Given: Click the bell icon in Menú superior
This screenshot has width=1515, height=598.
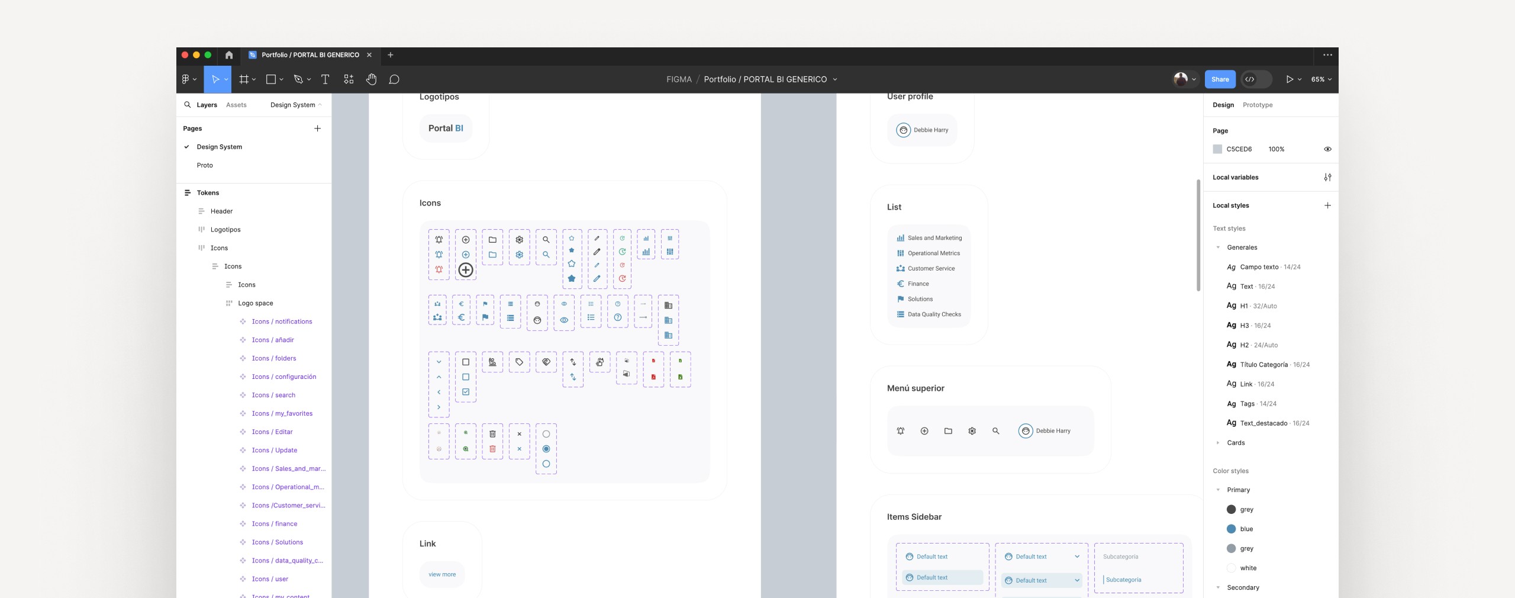Looking at the screenshot, I should tap(901, 431).
